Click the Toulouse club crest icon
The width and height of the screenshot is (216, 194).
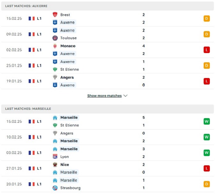pos(55,38)
